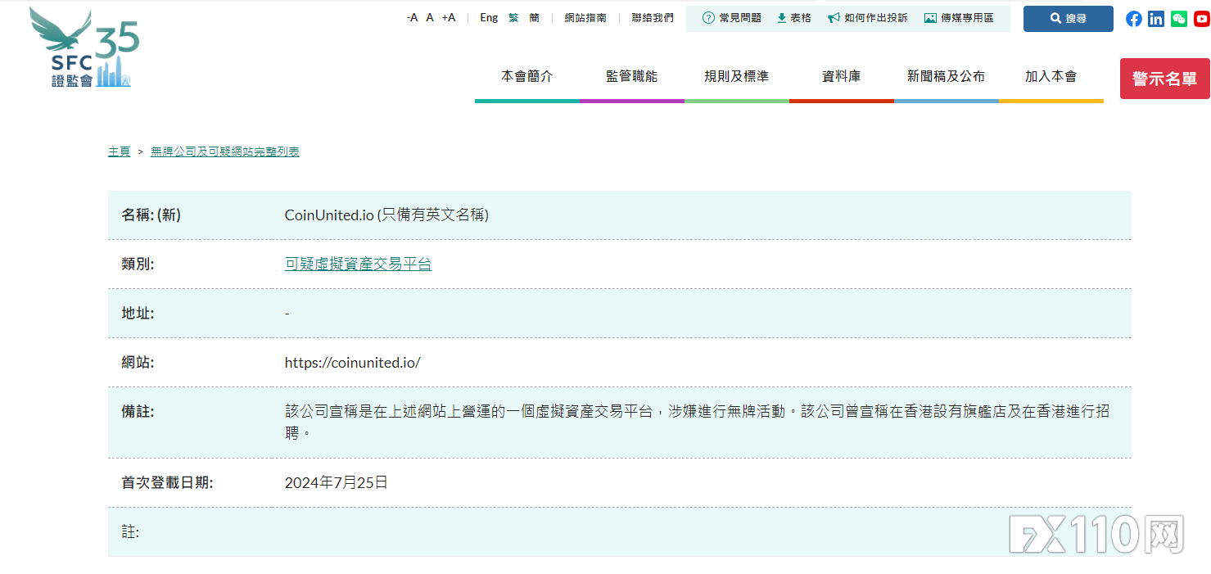Open 無牌公司及可疑網站完整列表 breadcrumb
The image size is (1211, 574).
225,151
